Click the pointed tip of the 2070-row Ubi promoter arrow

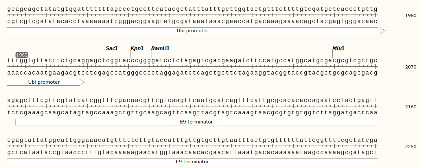tap(83, 82)
